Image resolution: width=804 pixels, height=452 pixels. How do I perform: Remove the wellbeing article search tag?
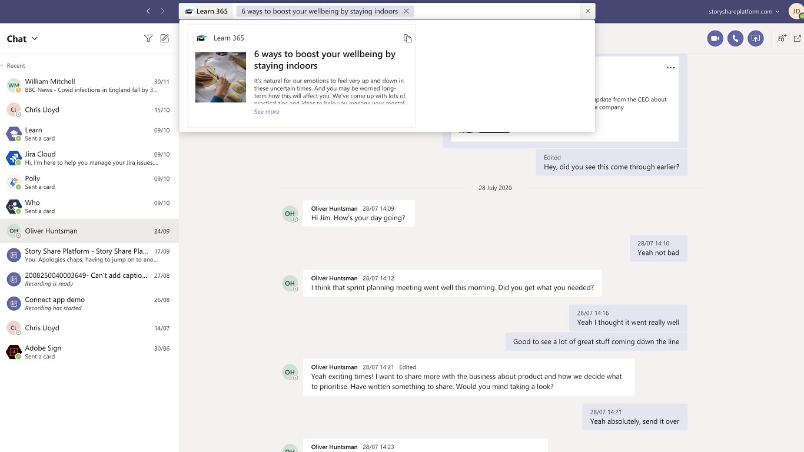(x=406, y=11)
